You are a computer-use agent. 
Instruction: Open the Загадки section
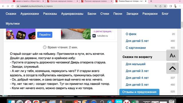pyautogui.click(x=132, y=14)
